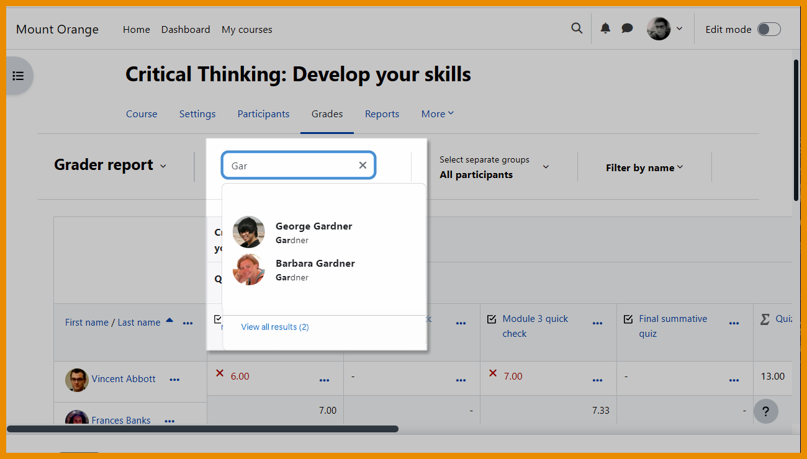Open the messaging chat bubble icon

(x=627, y=29)
